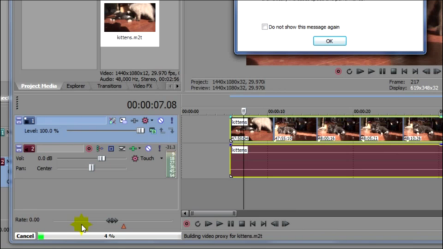Open automation settings dropdown arrow on track 1

pyautogui.click(x=152, y=120)
